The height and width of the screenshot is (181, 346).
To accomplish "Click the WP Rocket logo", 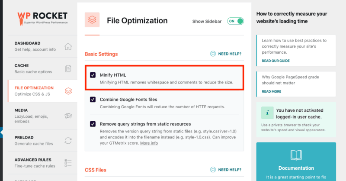I will tap(42, 19).
